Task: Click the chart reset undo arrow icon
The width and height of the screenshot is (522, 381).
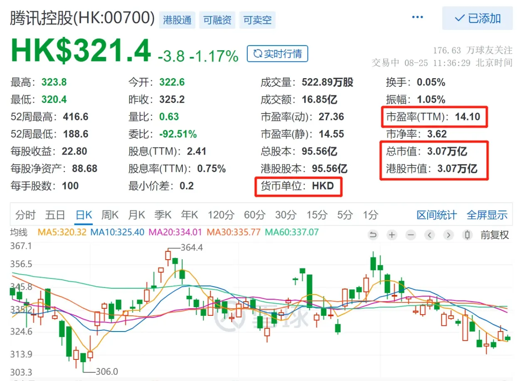Action: pos(373,235)
